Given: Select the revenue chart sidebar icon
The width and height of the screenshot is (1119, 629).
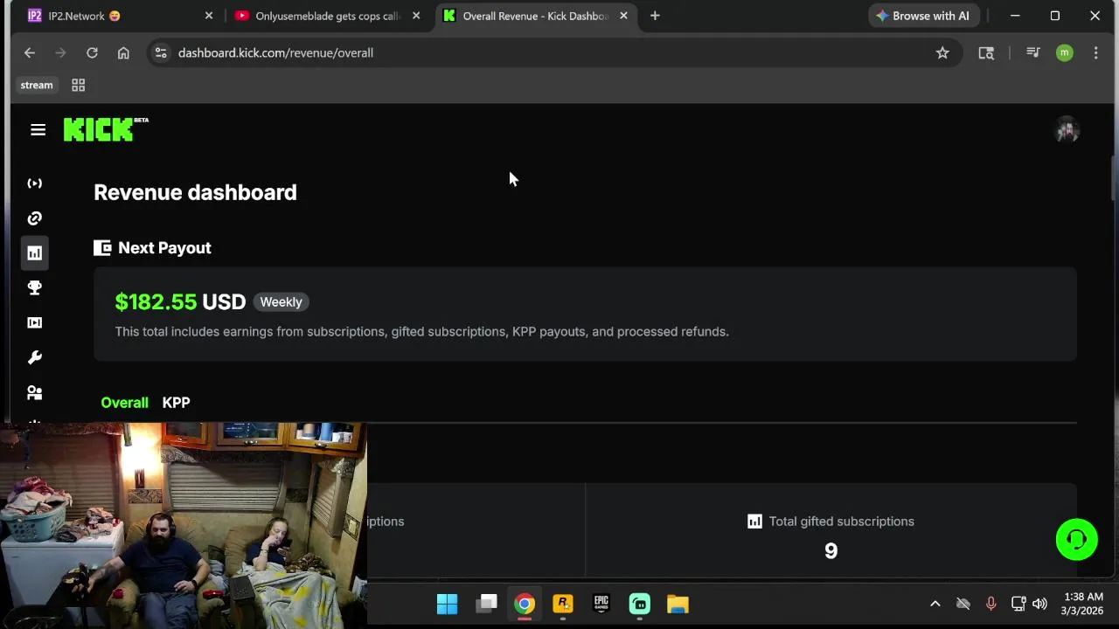Looking at the screenshot, I should (x=35, y=253).
